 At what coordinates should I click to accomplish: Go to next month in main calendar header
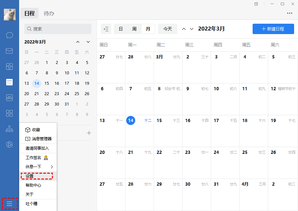coord(192,29)
